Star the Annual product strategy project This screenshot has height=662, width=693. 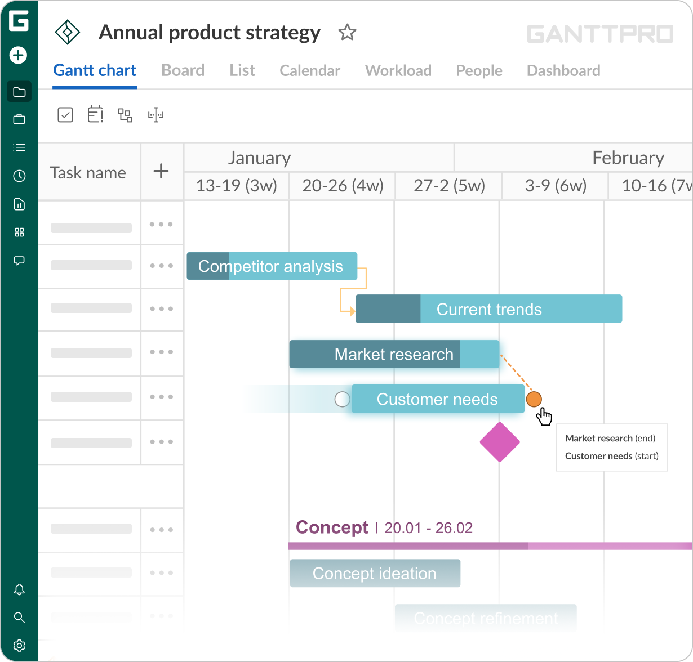tap(347, 33)
